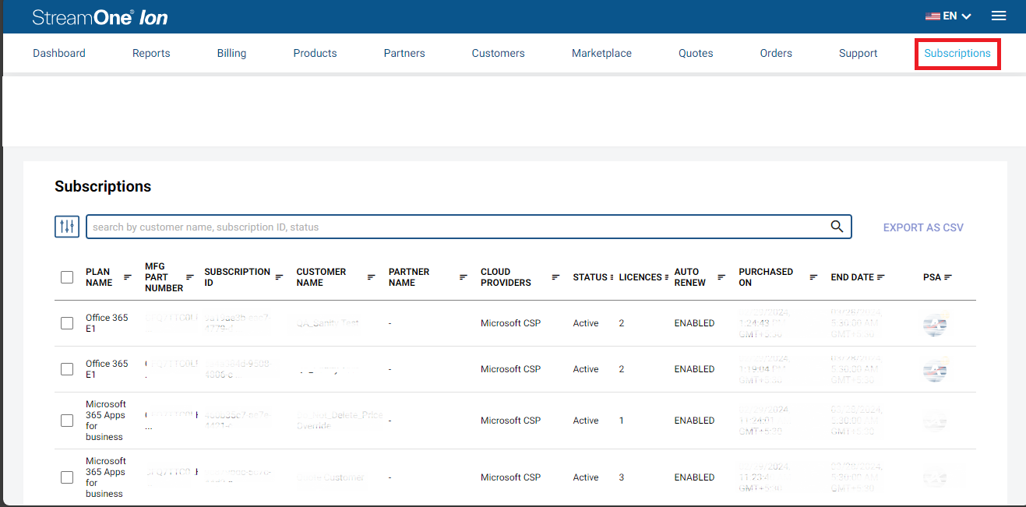Open the Products tab

pyautogui.click(x=315, y=53)
